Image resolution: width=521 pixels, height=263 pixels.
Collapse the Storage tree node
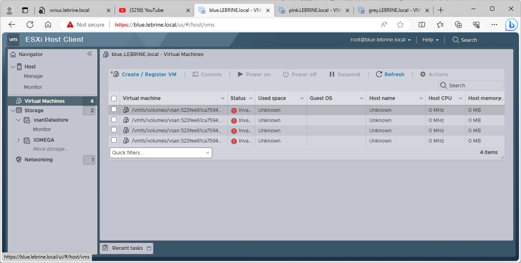click(x=13, y=111)
